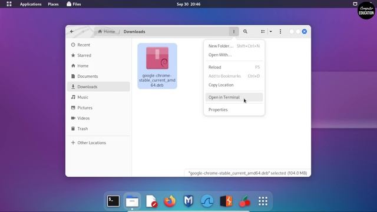The image size is (377, 212).
Task: Click Downloads in the path bar
Action: point(134,31)
